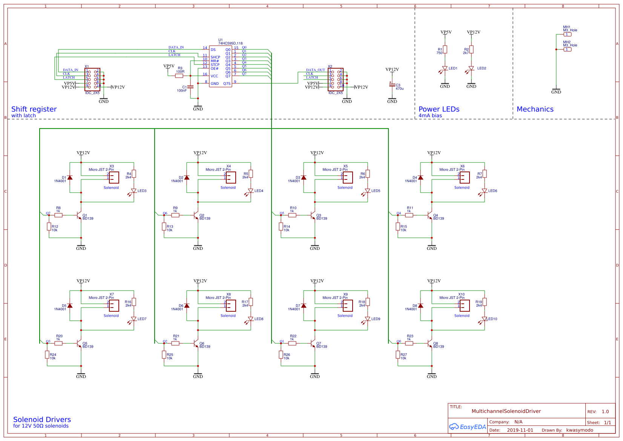Image resolution: width=623 pixels, height=441 pixels.
Task: Click the date field 2019-11-01
Action: [520, 430]
